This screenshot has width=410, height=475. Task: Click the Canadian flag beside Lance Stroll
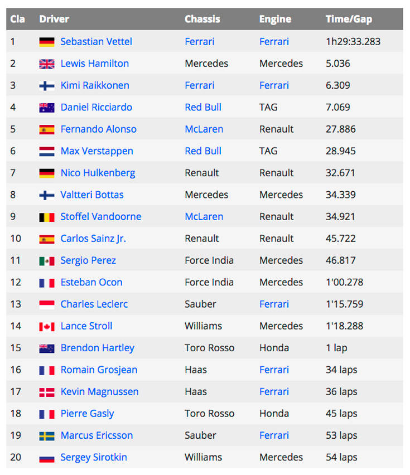point(47,327)
